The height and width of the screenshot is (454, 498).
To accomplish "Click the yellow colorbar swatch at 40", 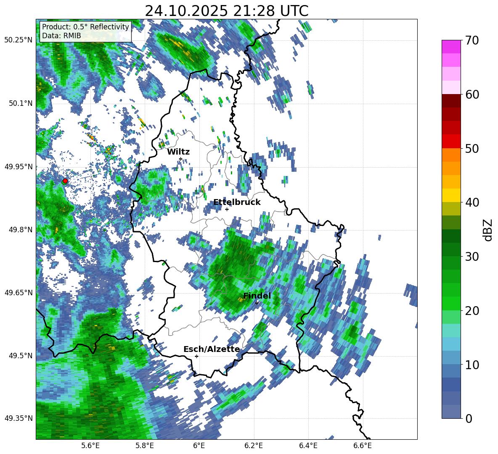I will 451,195.
